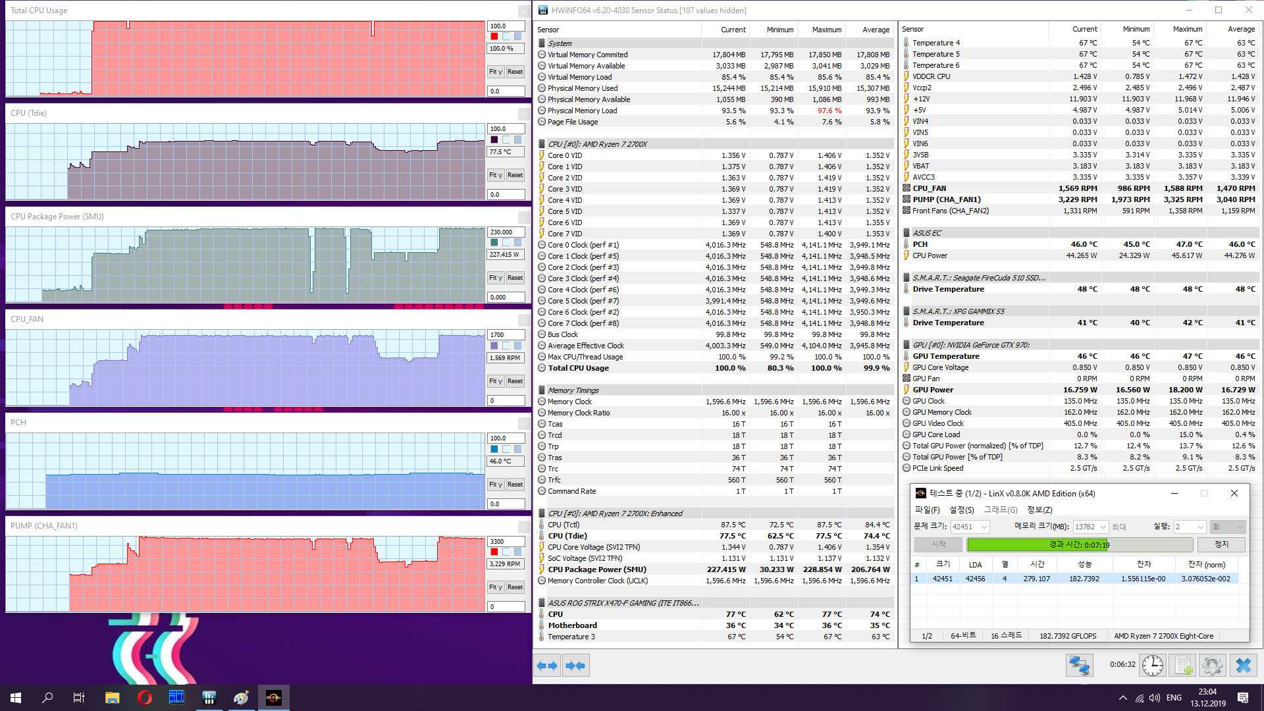This screenshot has height=711, width=1264.
Task: Click the 정지 stop button in LinX
Action: [x=1221, y=544]
